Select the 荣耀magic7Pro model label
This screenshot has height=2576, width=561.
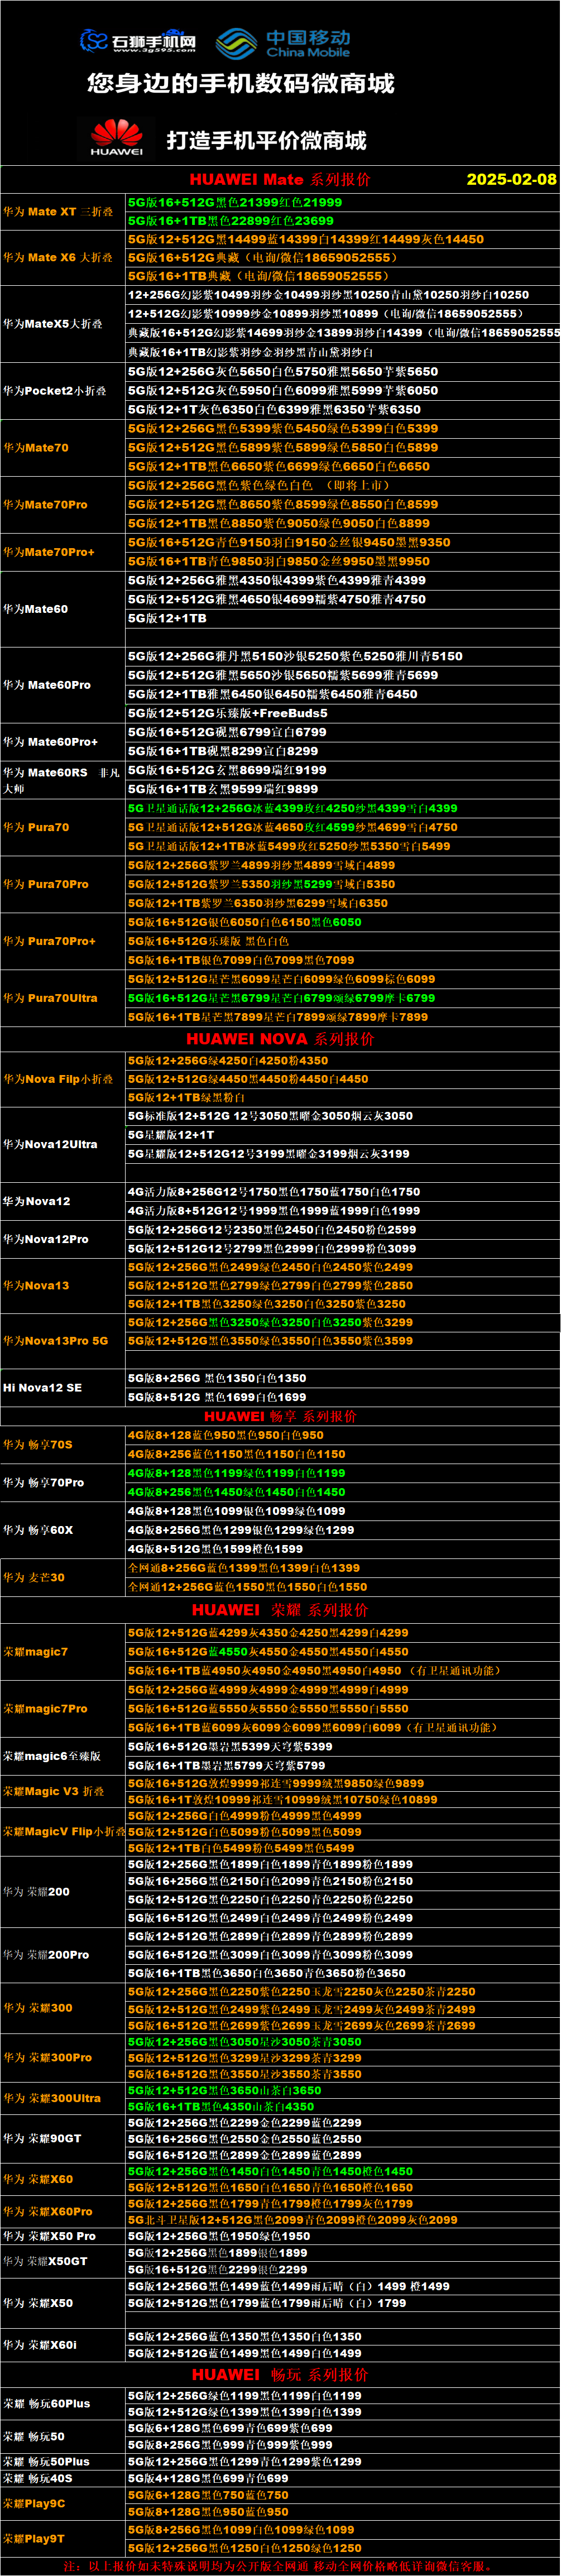click(47, 1709)
